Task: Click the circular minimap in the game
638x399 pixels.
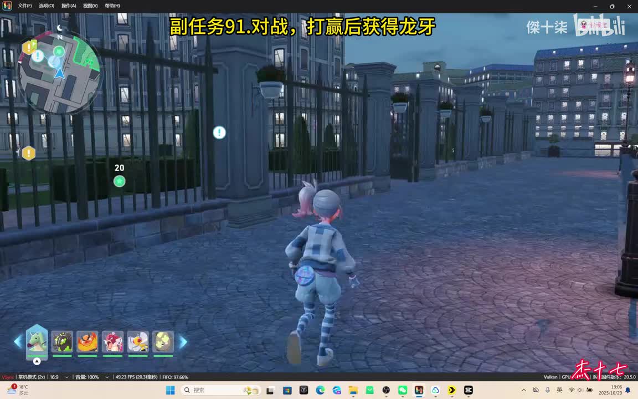Action: [x=59, y=73]
